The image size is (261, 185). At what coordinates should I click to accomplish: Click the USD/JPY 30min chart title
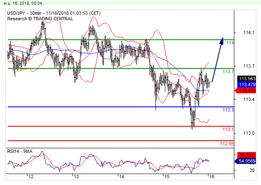point(54,13)
